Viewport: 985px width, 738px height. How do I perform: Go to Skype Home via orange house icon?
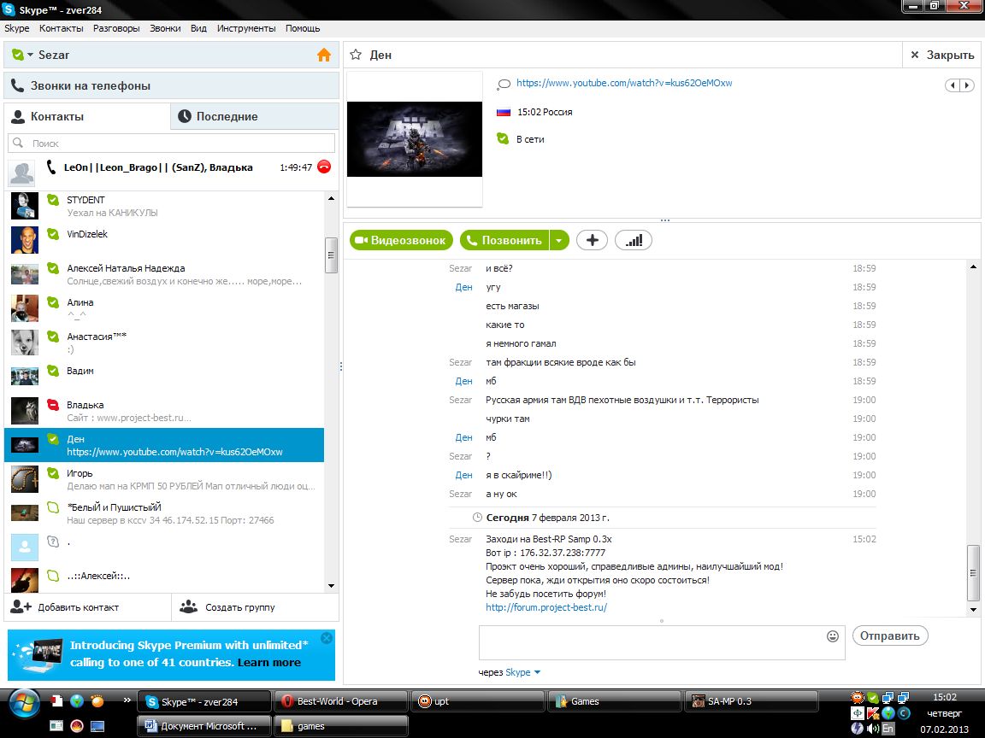point(323,56)
